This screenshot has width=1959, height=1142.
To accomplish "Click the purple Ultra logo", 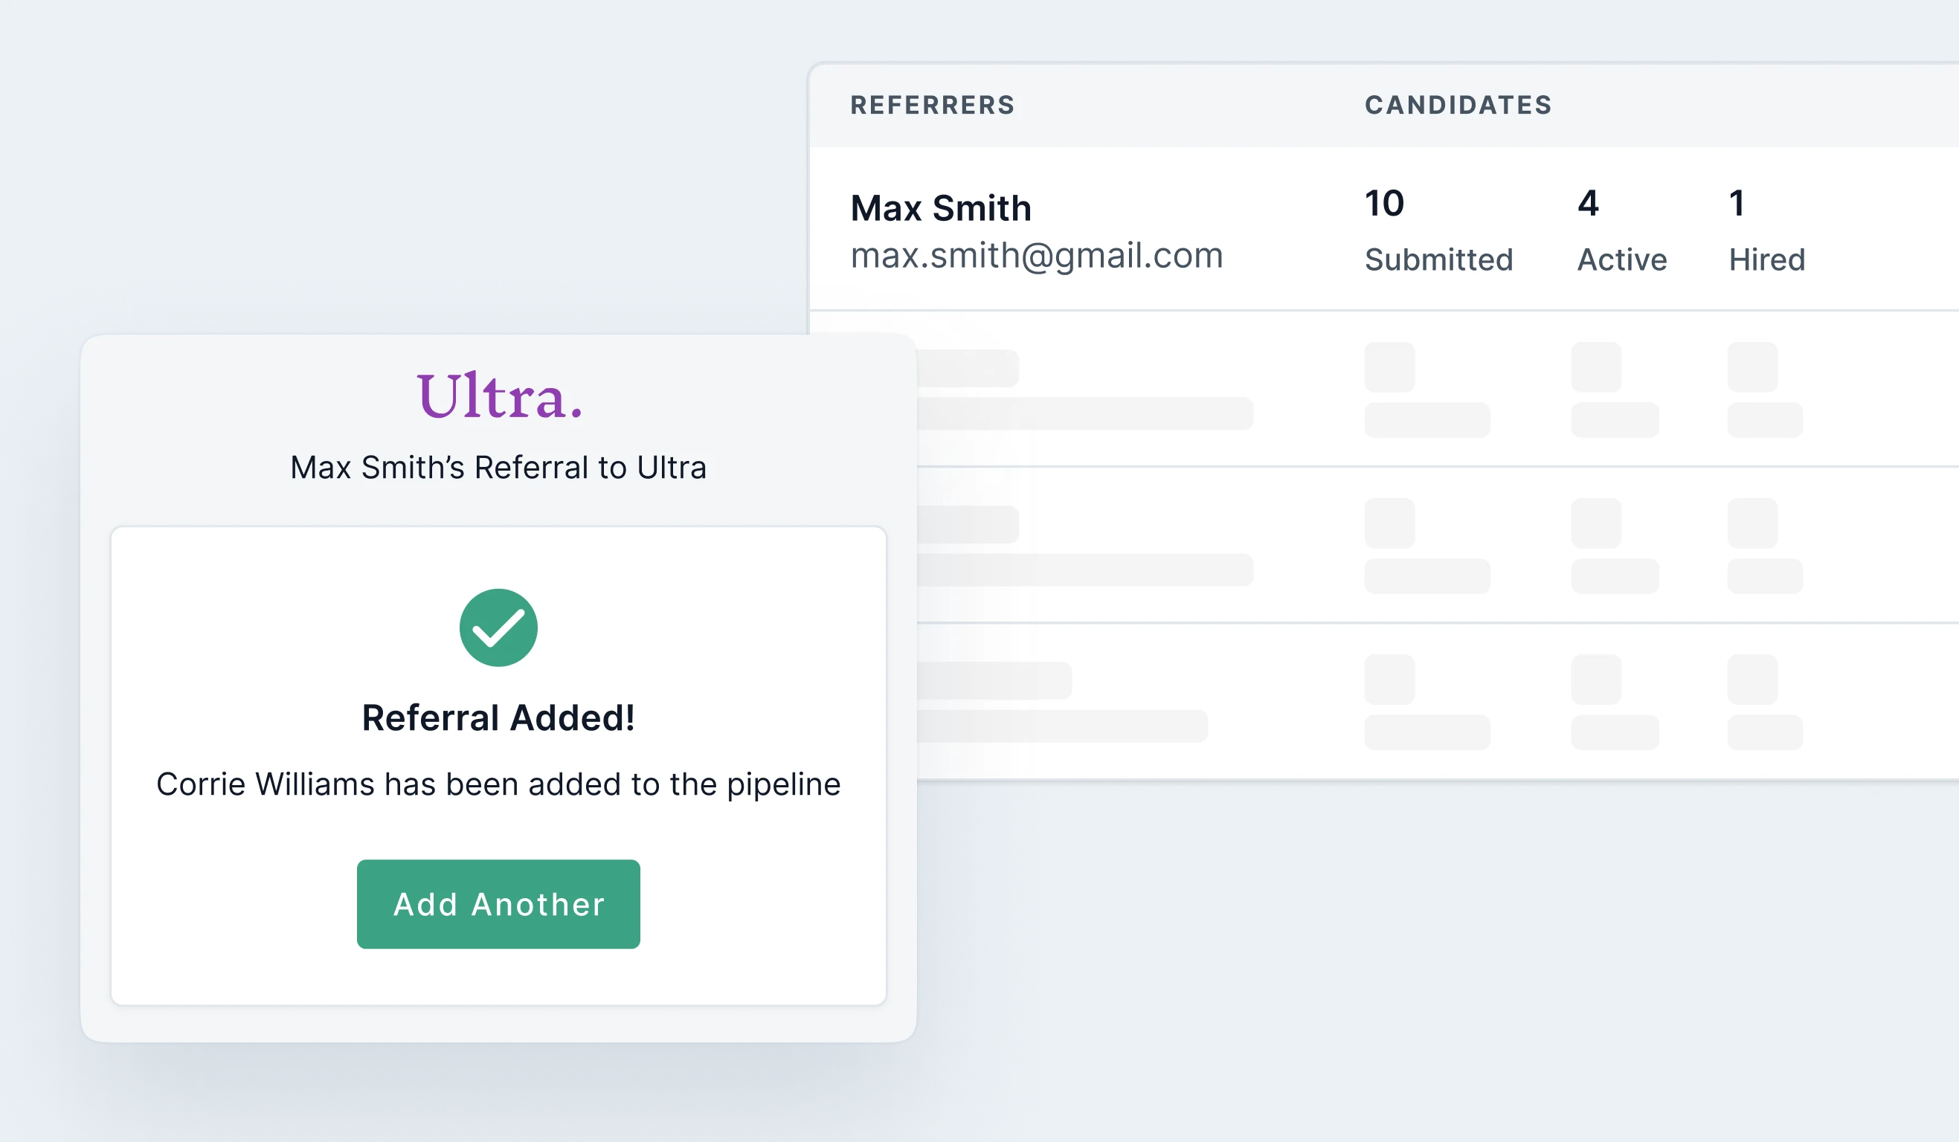I will [x=498, y=396].
